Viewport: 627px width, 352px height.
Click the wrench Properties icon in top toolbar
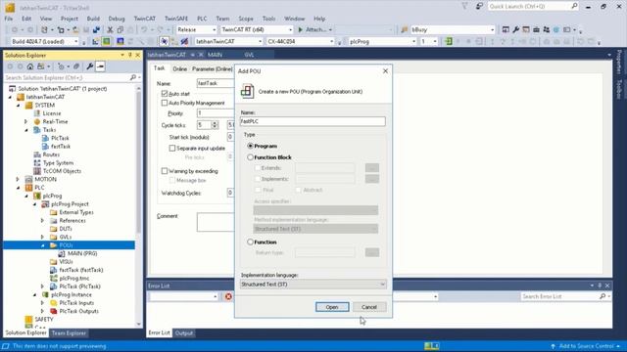(x=516, y=30)
